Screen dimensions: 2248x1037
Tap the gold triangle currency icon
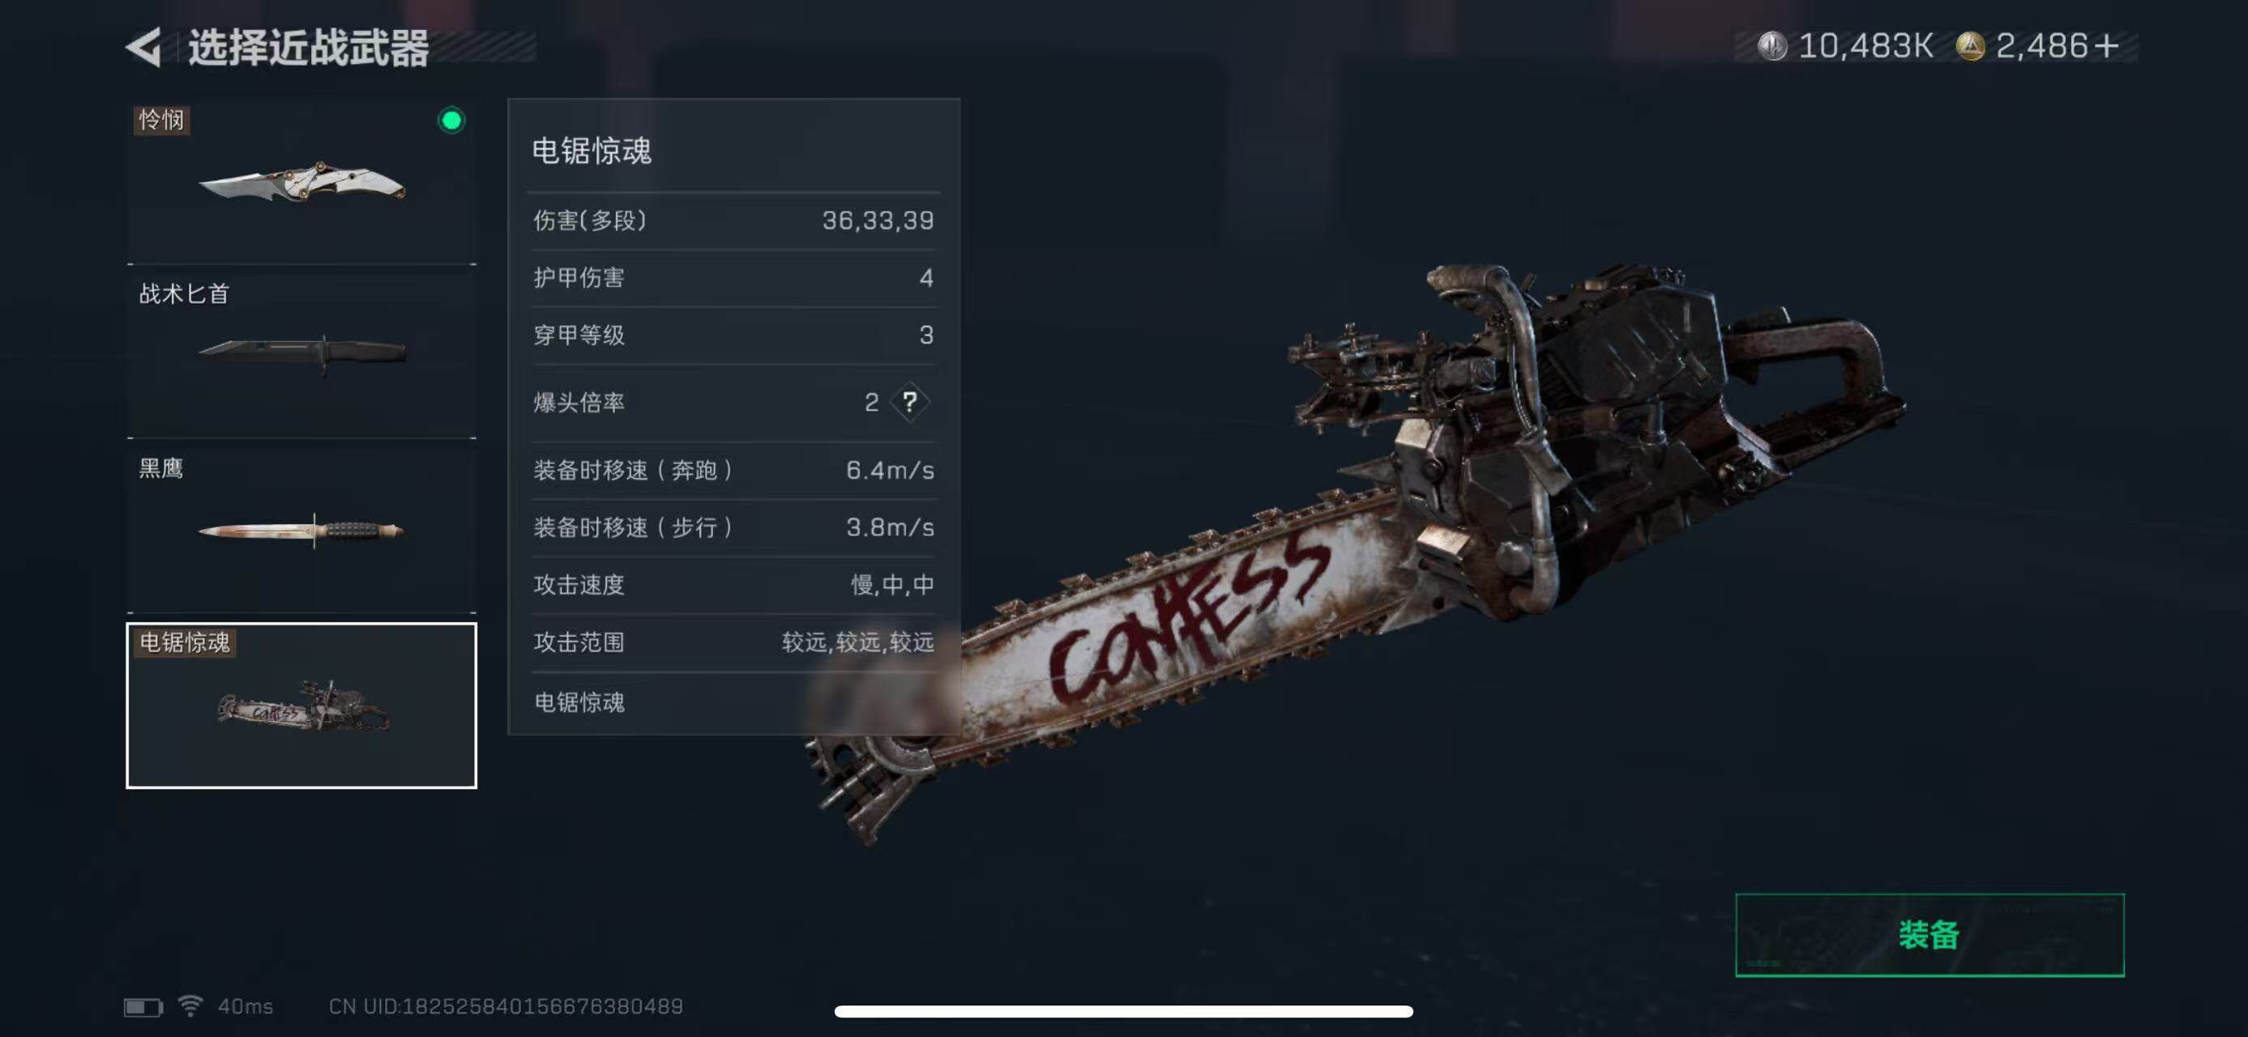pos(1969,46)
